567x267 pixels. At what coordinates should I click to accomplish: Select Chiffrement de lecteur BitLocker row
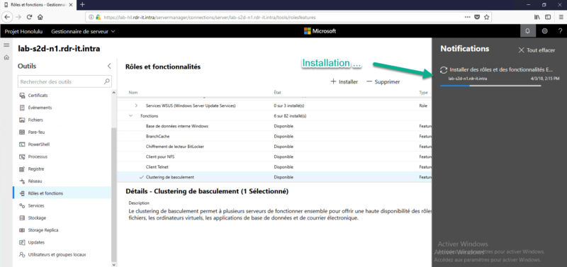275,147
